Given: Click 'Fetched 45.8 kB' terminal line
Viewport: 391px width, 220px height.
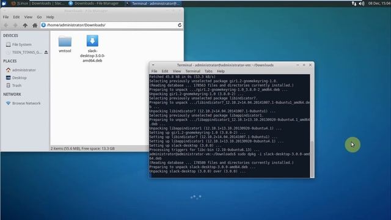Looking at the screenshot, I should point(182,76).
